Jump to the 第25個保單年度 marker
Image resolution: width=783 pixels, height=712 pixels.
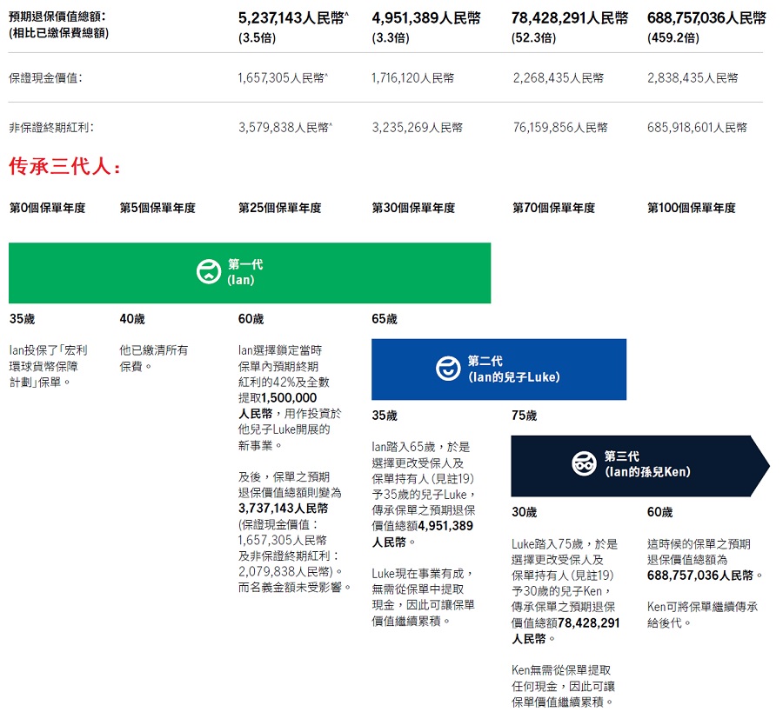(x=279, y=208)
